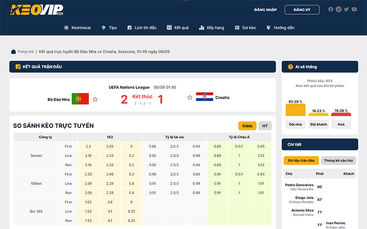Click the Đăng nhập link

(x=266, y=10)
